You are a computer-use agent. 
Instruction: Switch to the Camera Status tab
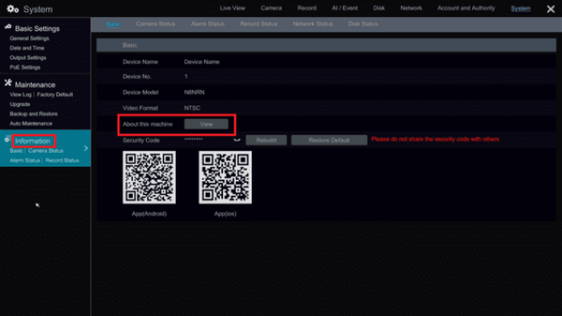tap(155, 24)
